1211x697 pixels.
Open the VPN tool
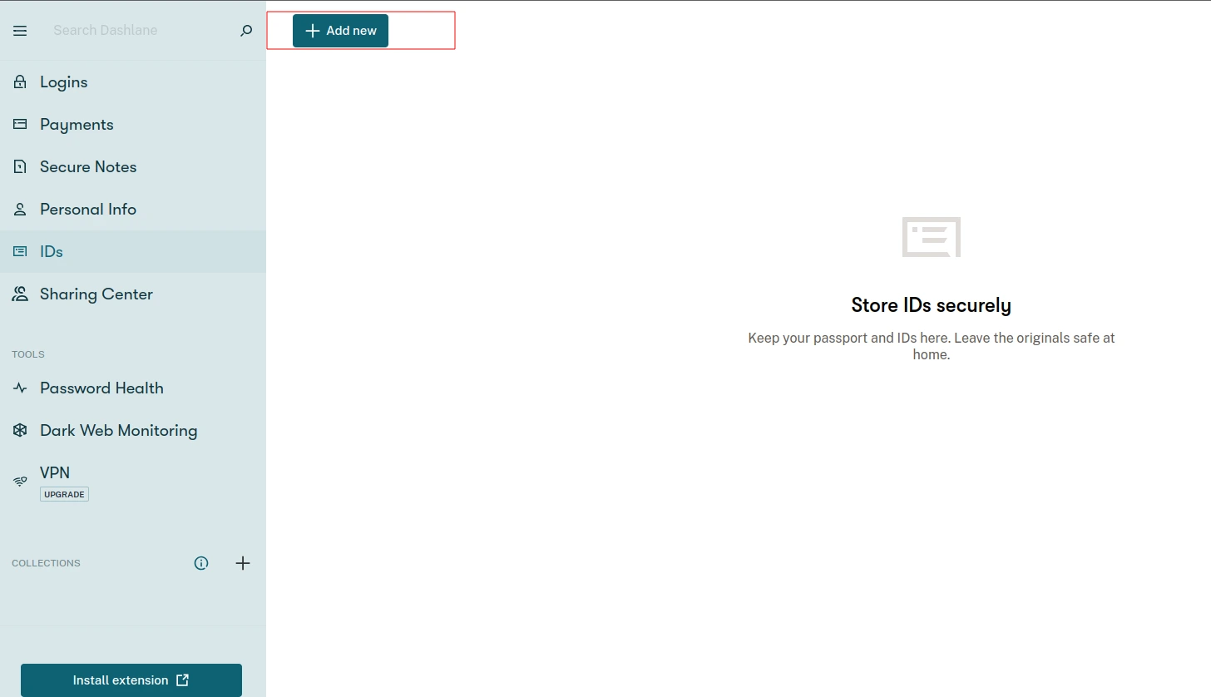[x=133, y=482]
